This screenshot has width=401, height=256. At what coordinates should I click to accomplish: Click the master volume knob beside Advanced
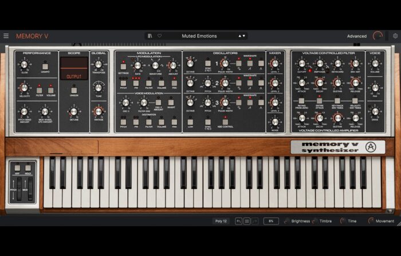pos(378,36)
